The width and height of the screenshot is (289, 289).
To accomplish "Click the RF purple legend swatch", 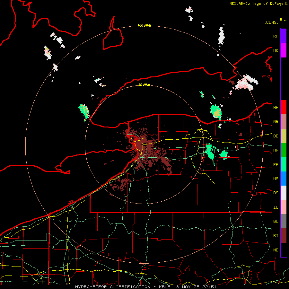I will click(284, 36).
